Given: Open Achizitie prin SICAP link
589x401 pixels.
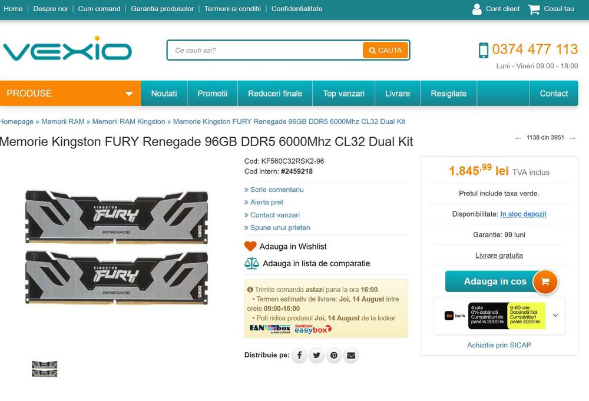Looking at the screenshot, I should click(499, 345).
